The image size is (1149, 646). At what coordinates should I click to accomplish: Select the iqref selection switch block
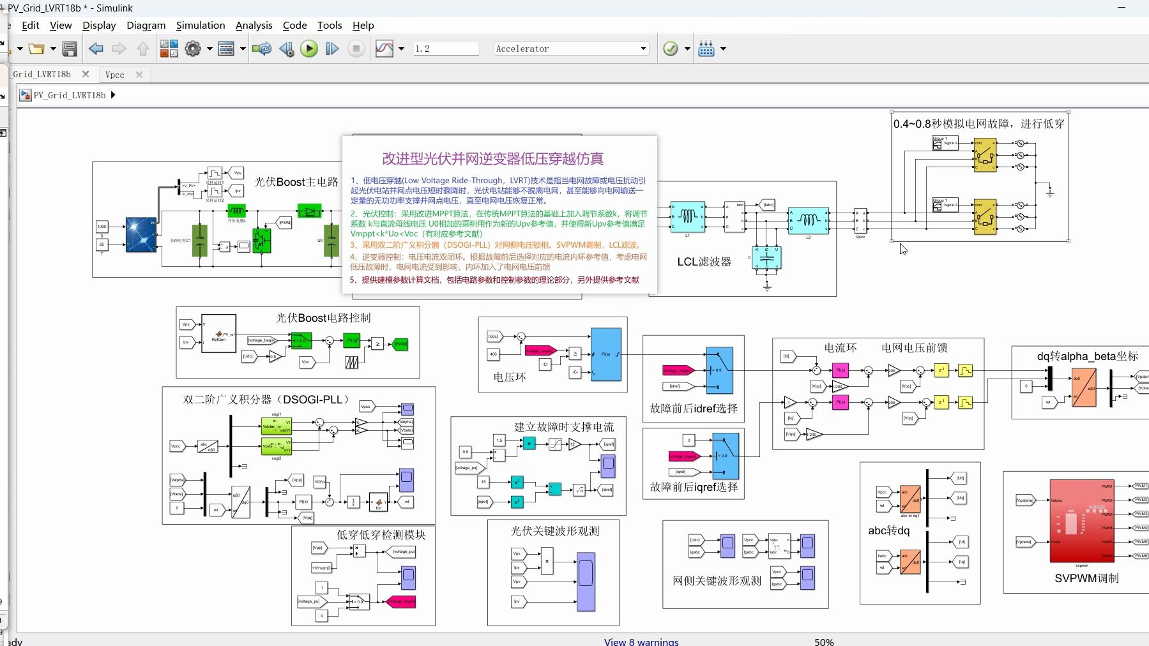[726, 456]
